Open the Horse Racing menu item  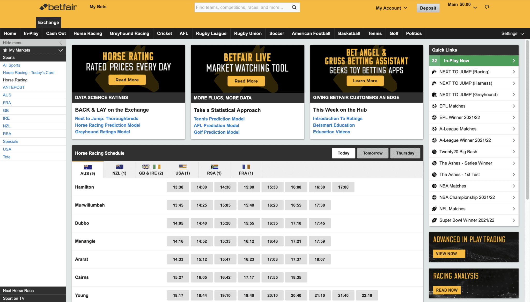coord(88,33)
